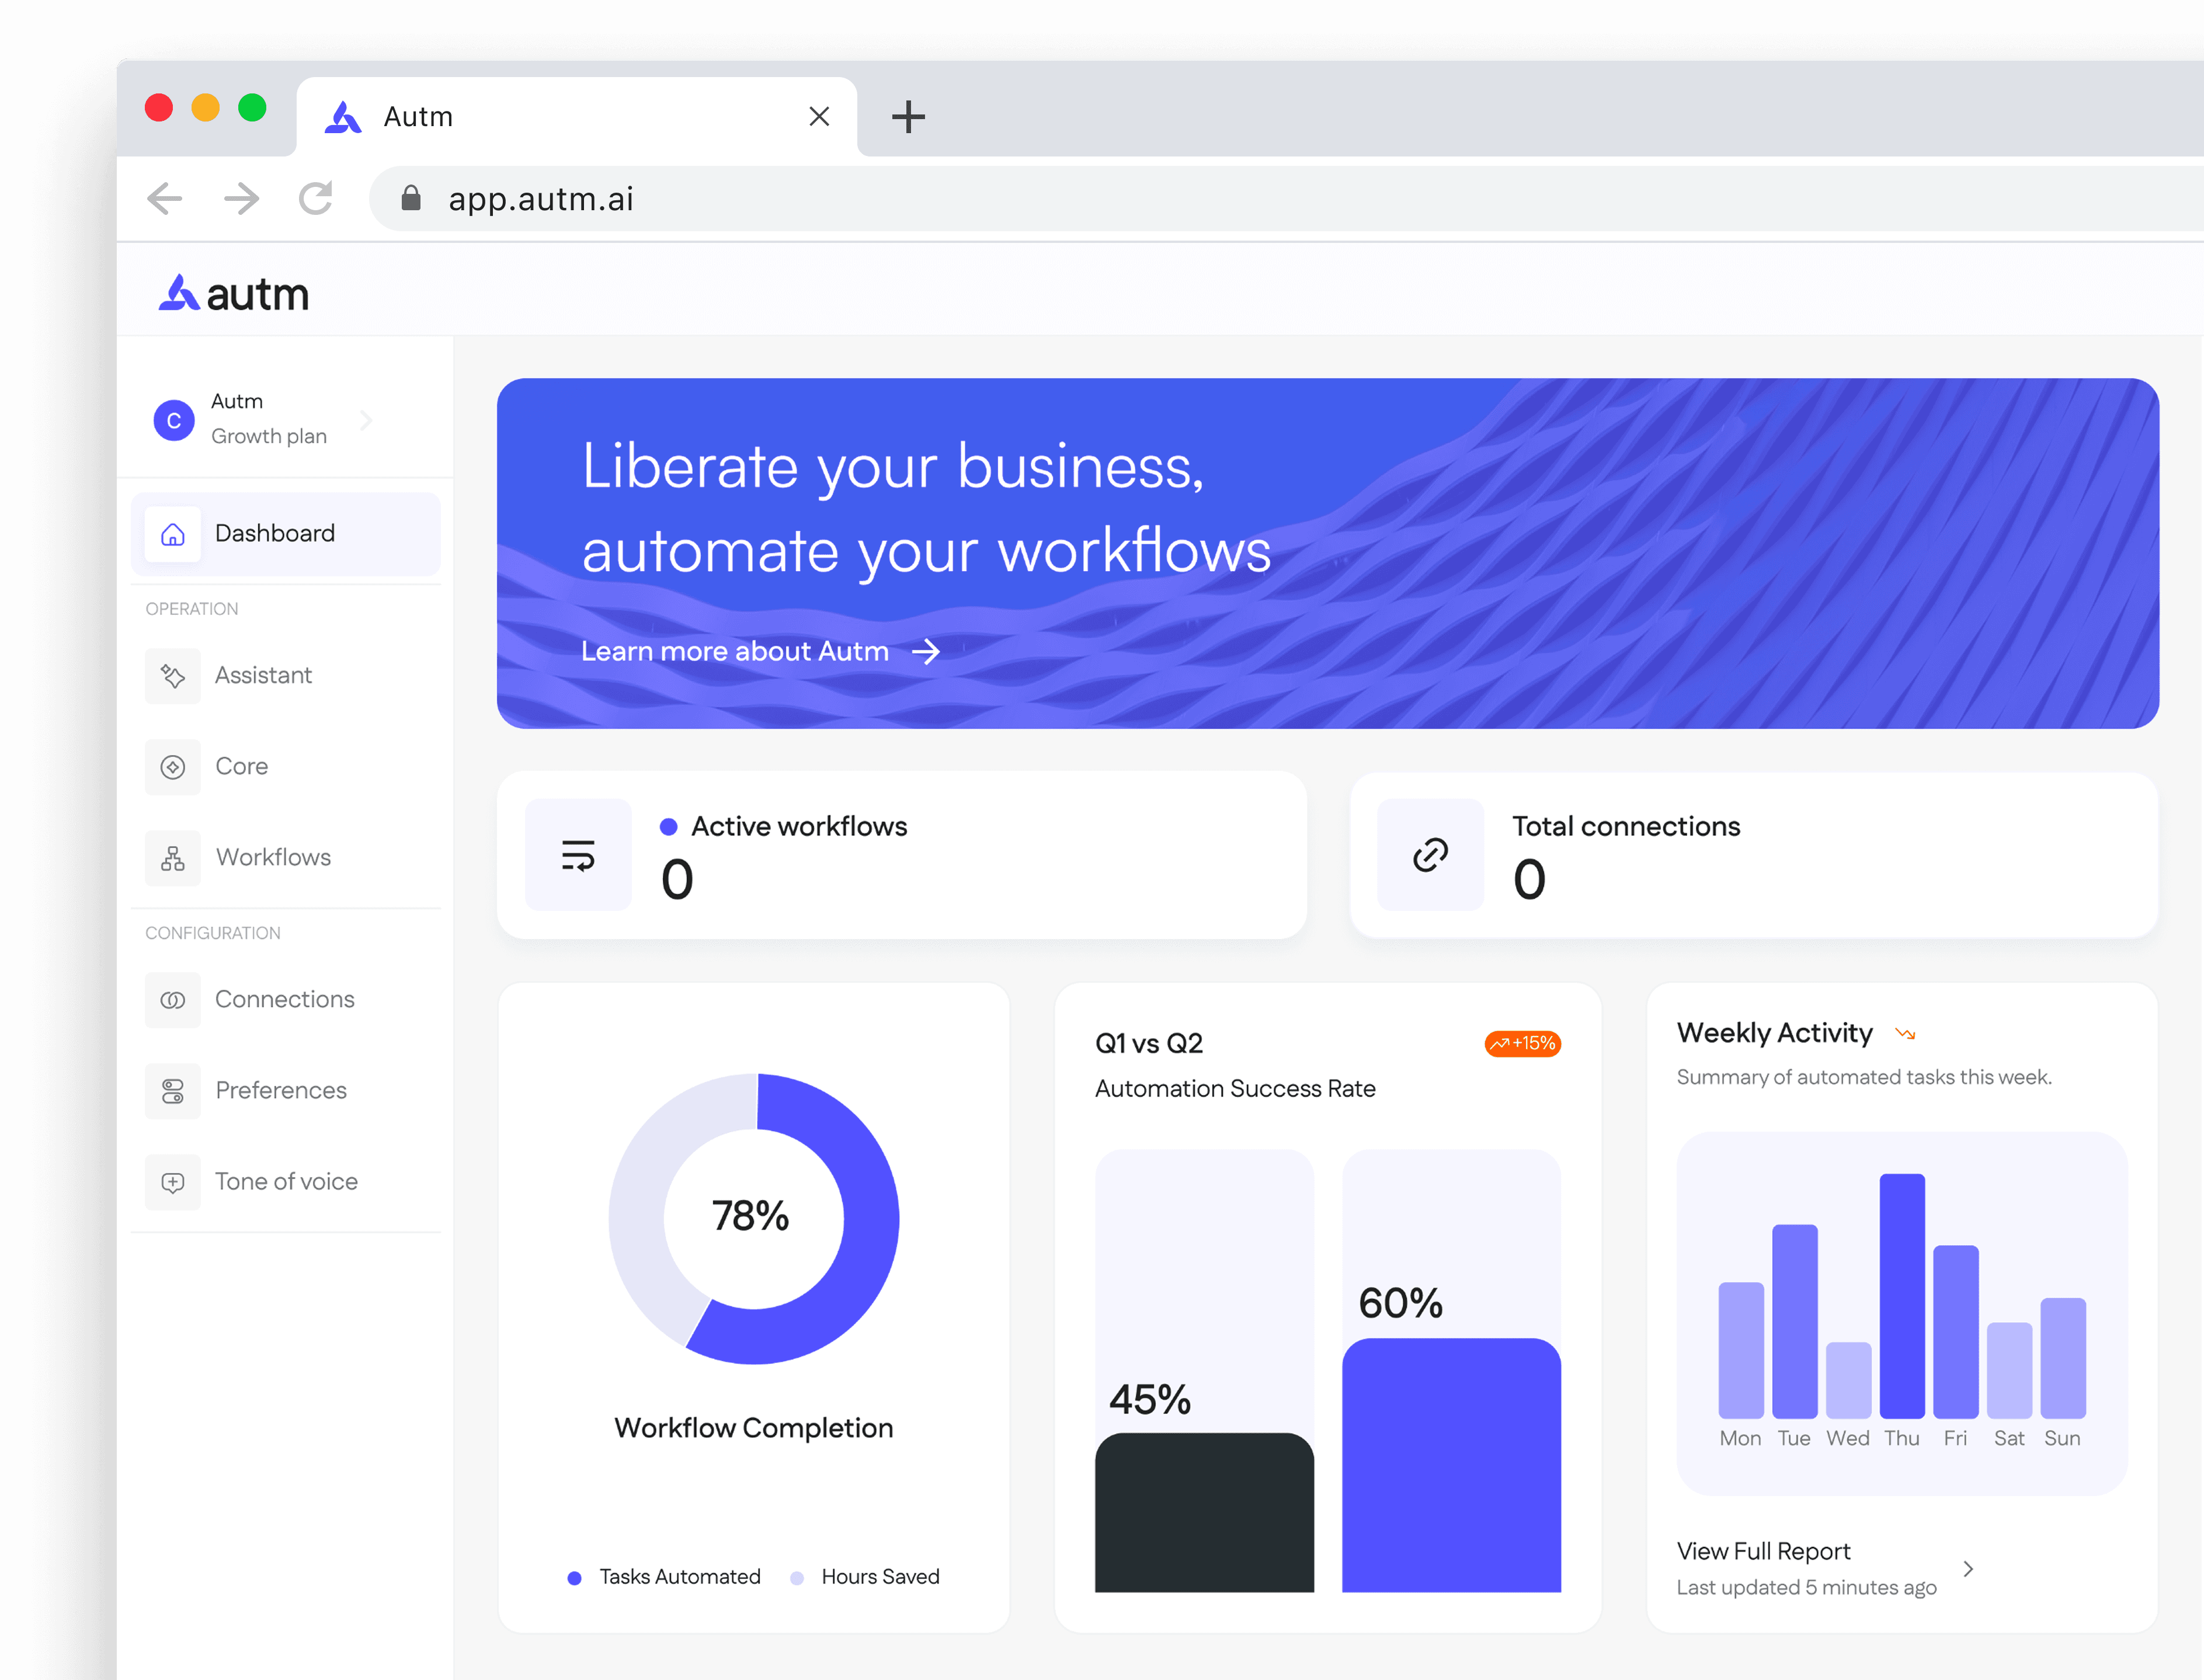Click the 78% Workflow Completion donut chart
Viewport: 2204px width, 1680px height.
pos(753,1218)
